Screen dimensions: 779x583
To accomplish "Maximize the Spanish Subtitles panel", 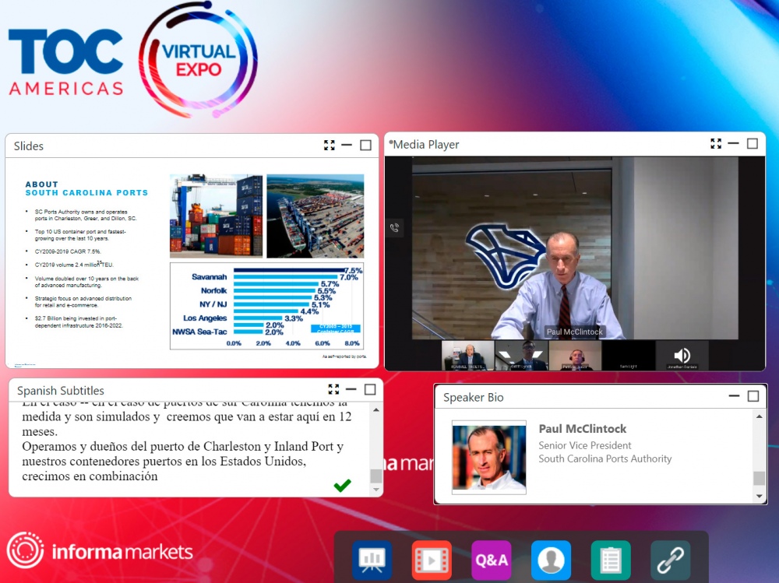I will point(370,389).
